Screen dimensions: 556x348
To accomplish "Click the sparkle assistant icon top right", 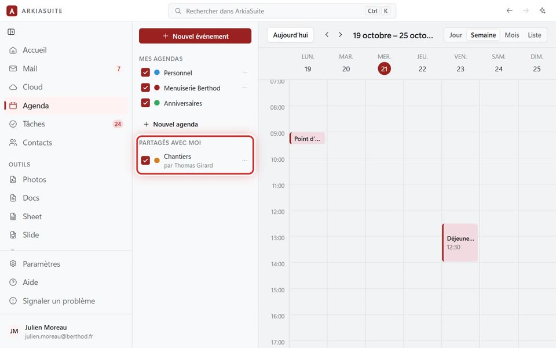I will click(x=542, y=10).
